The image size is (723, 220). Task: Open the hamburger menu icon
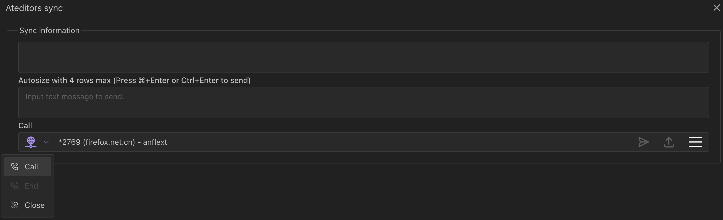click(x=695, y=142)
